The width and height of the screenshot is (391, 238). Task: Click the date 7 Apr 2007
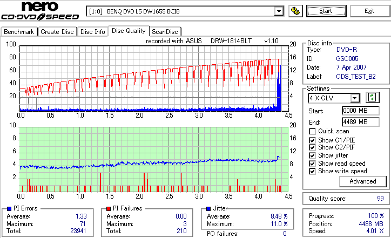[x=351, y=67]
